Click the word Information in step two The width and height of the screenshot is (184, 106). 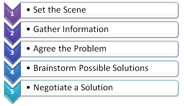pos(86,29)
